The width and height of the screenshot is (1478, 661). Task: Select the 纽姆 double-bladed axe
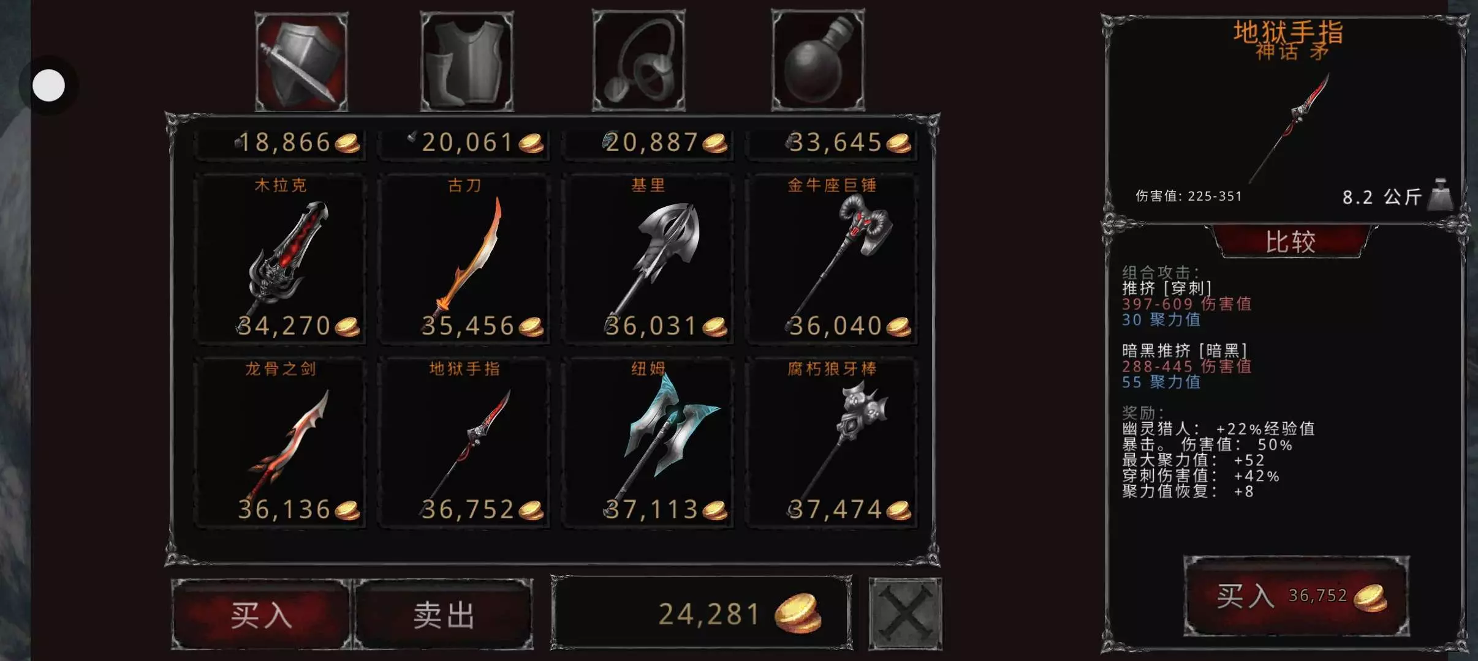point(648,442)
